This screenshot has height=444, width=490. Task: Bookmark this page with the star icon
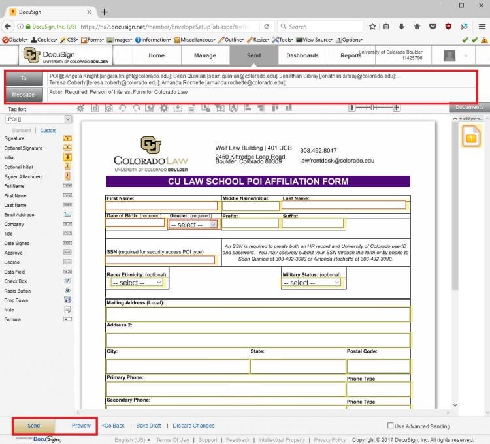[372, 27]
